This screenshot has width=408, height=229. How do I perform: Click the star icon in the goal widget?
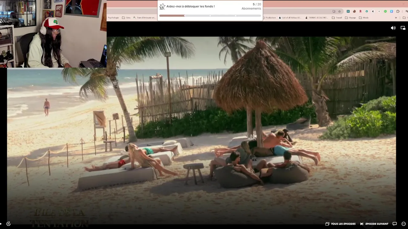point(162,6)
